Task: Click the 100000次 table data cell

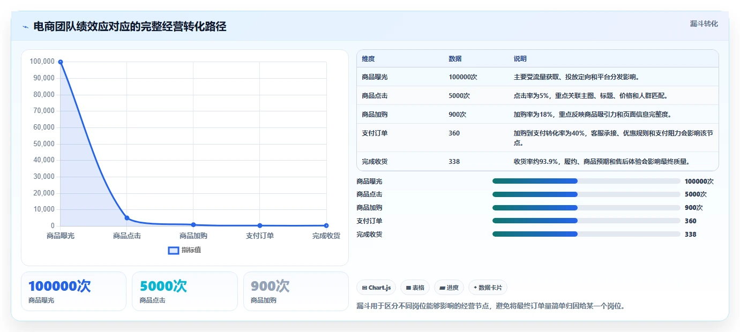Action: tap(463, 77)
